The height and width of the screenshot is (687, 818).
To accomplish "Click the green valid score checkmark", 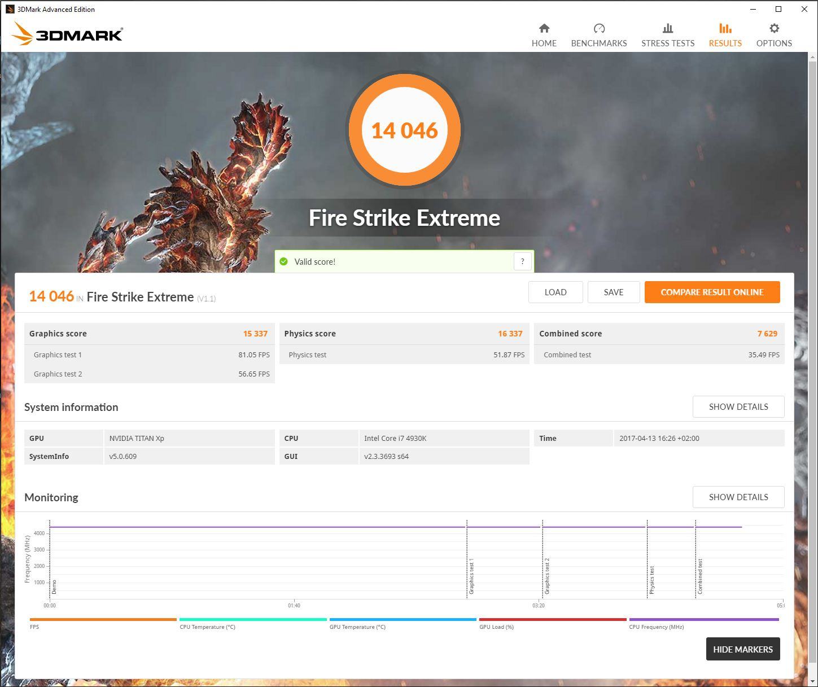I will coord(283,261).
